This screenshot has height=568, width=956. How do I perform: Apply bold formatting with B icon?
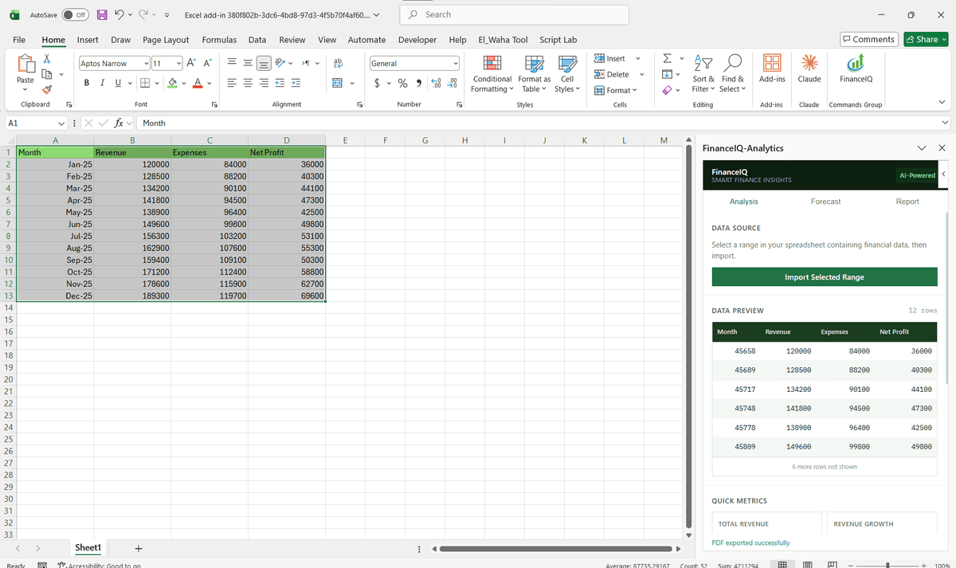point(86,83)
